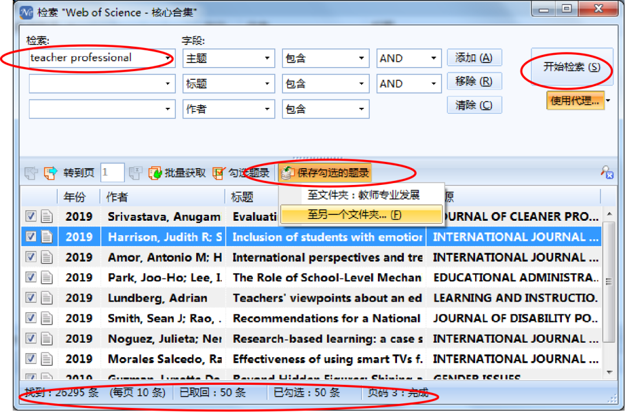Click the NoteExpress app icon in title bar
This screenshot has height=412, width=625.
[x=26, y=12]
